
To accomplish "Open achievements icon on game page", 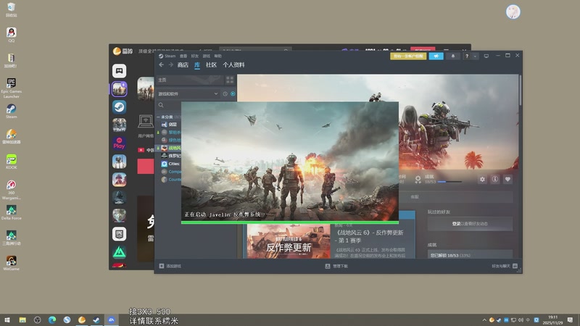I will click(x=418, y=179).
